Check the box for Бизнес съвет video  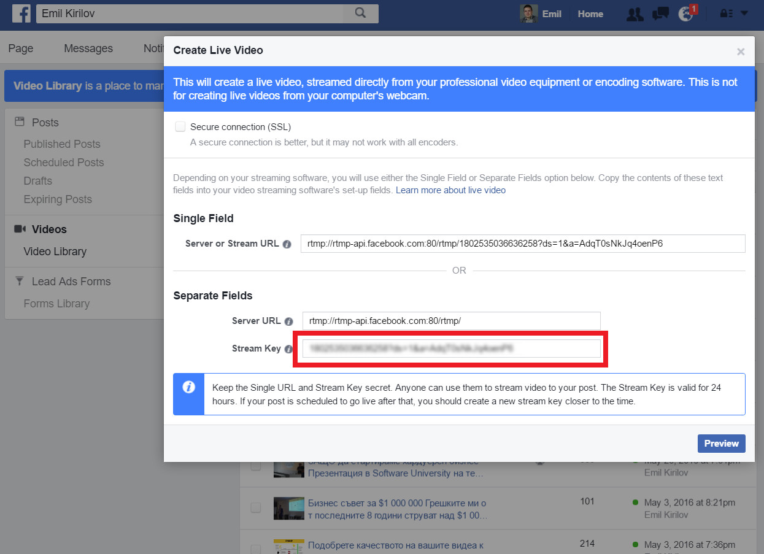tap(255, 507)
